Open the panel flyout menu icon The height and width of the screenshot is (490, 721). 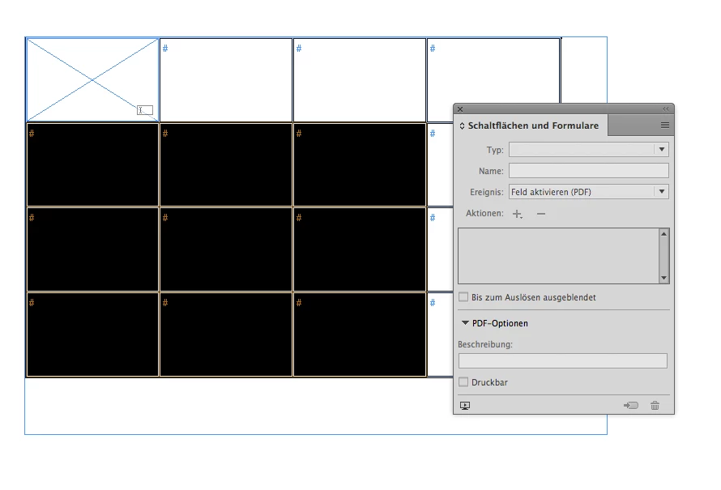665,126
